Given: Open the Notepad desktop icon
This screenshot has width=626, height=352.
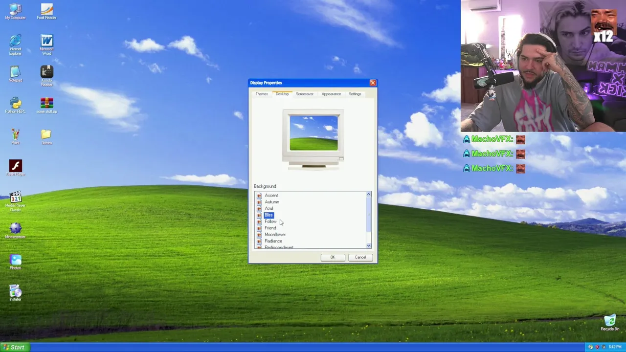Looking at the screenshot, I should (x=15, y=74).
